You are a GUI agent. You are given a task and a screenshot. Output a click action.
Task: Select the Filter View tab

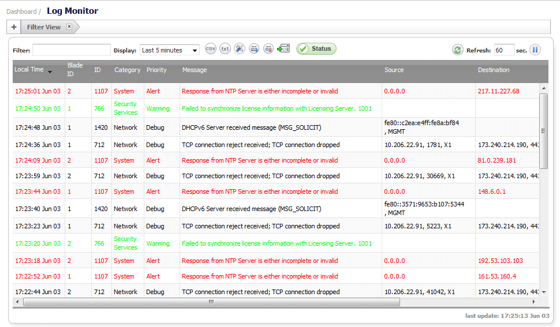(44, 27)
